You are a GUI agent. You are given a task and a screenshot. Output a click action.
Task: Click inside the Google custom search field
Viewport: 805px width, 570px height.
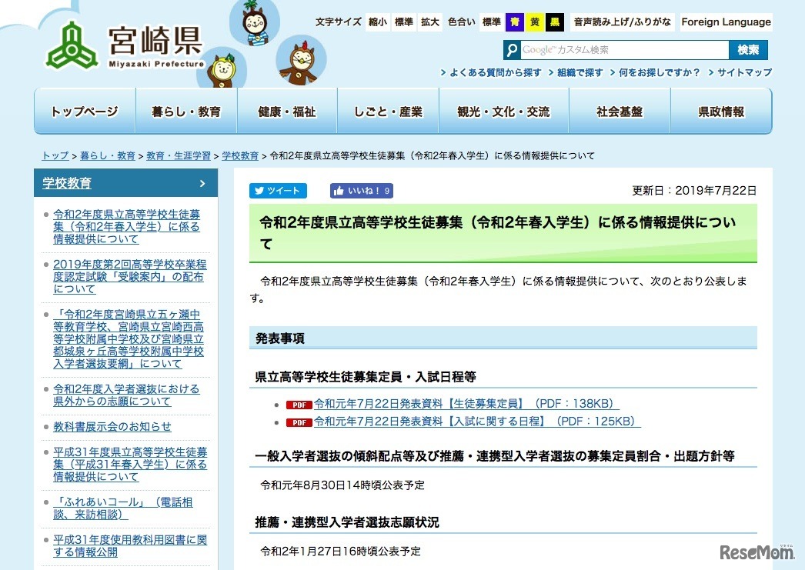pos(631,49)
